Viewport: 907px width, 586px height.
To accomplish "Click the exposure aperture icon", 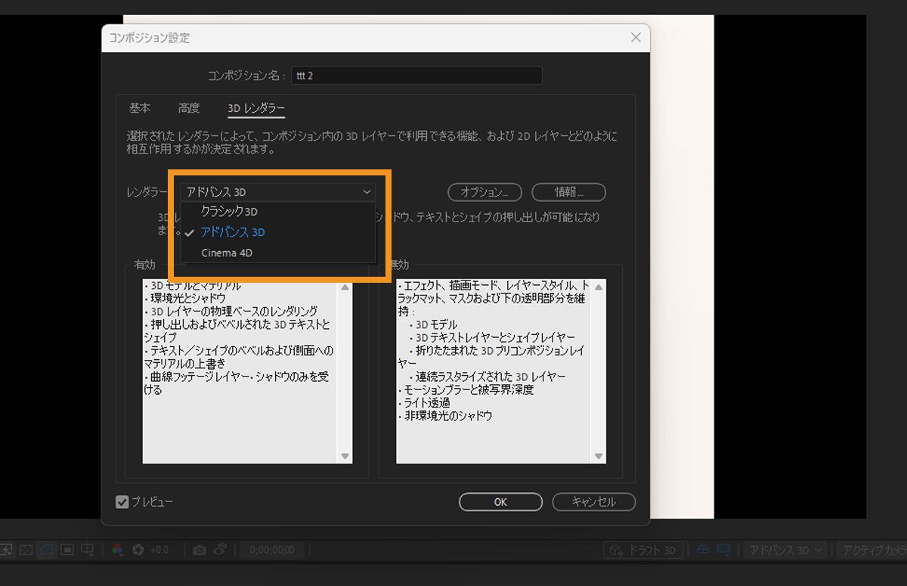I will [x=138, y=550].
